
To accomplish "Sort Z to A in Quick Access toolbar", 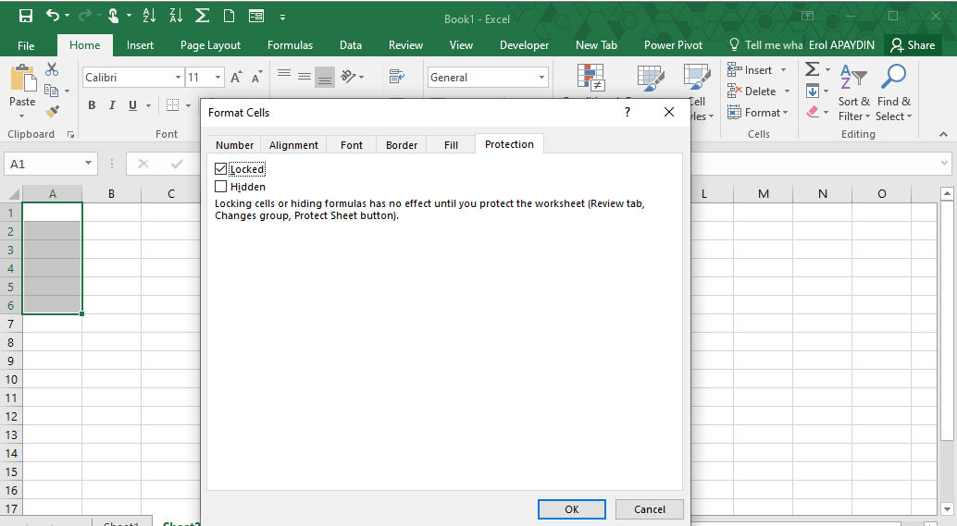I will tap(176, 16).
